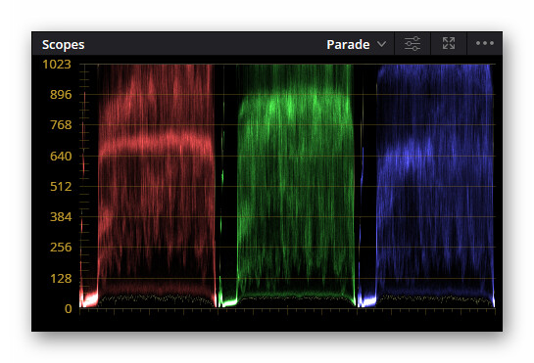The image size is (534, 363).
Task: Click inside the green channel waveform
Action: pyautogui.click(x=296, y=185)
